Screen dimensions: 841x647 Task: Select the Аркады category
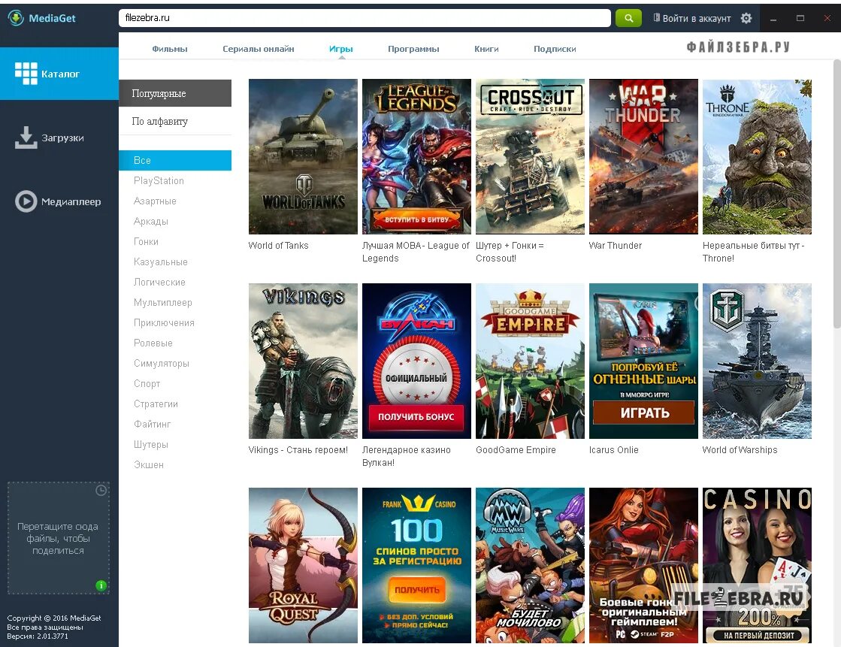click(151, 221)
